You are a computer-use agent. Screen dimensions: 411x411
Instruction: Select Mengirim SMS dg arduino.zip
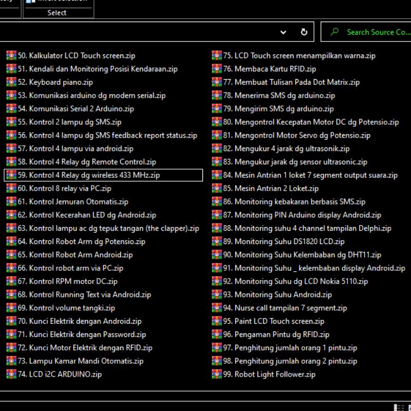(284, 109)
